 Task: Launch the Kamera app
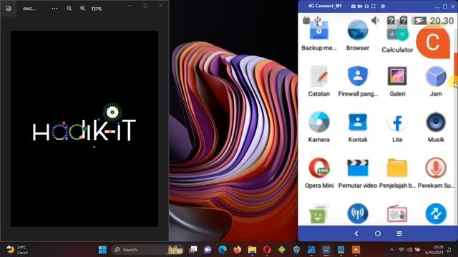[x=318, y=127]
